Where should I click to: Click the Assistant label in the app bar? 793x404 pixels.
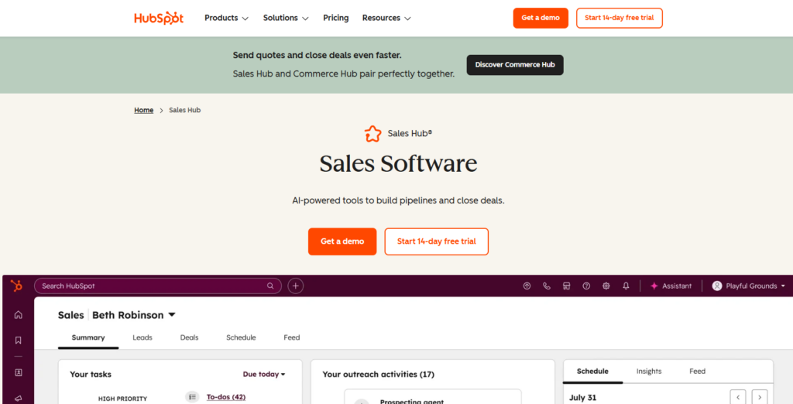click(x=677, y=286)
